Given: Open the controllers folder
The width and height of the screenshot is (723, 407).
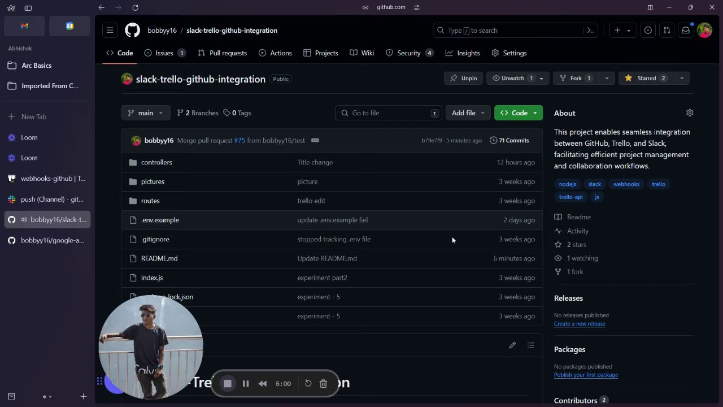Looking at the screenshot, I should [x=156, y=162].
